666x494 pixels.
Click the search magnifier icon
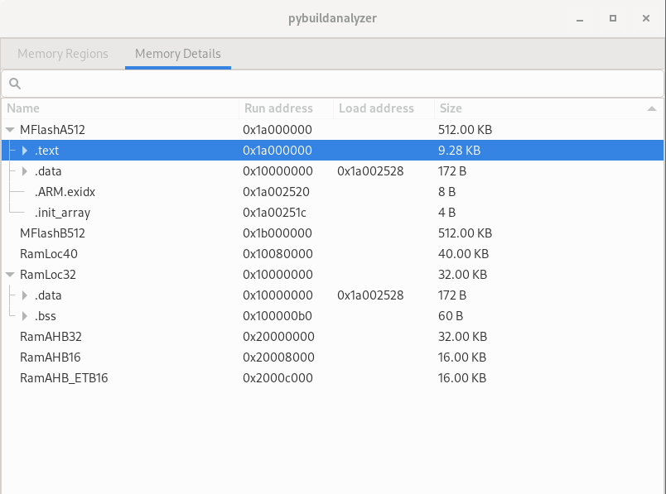15,84
